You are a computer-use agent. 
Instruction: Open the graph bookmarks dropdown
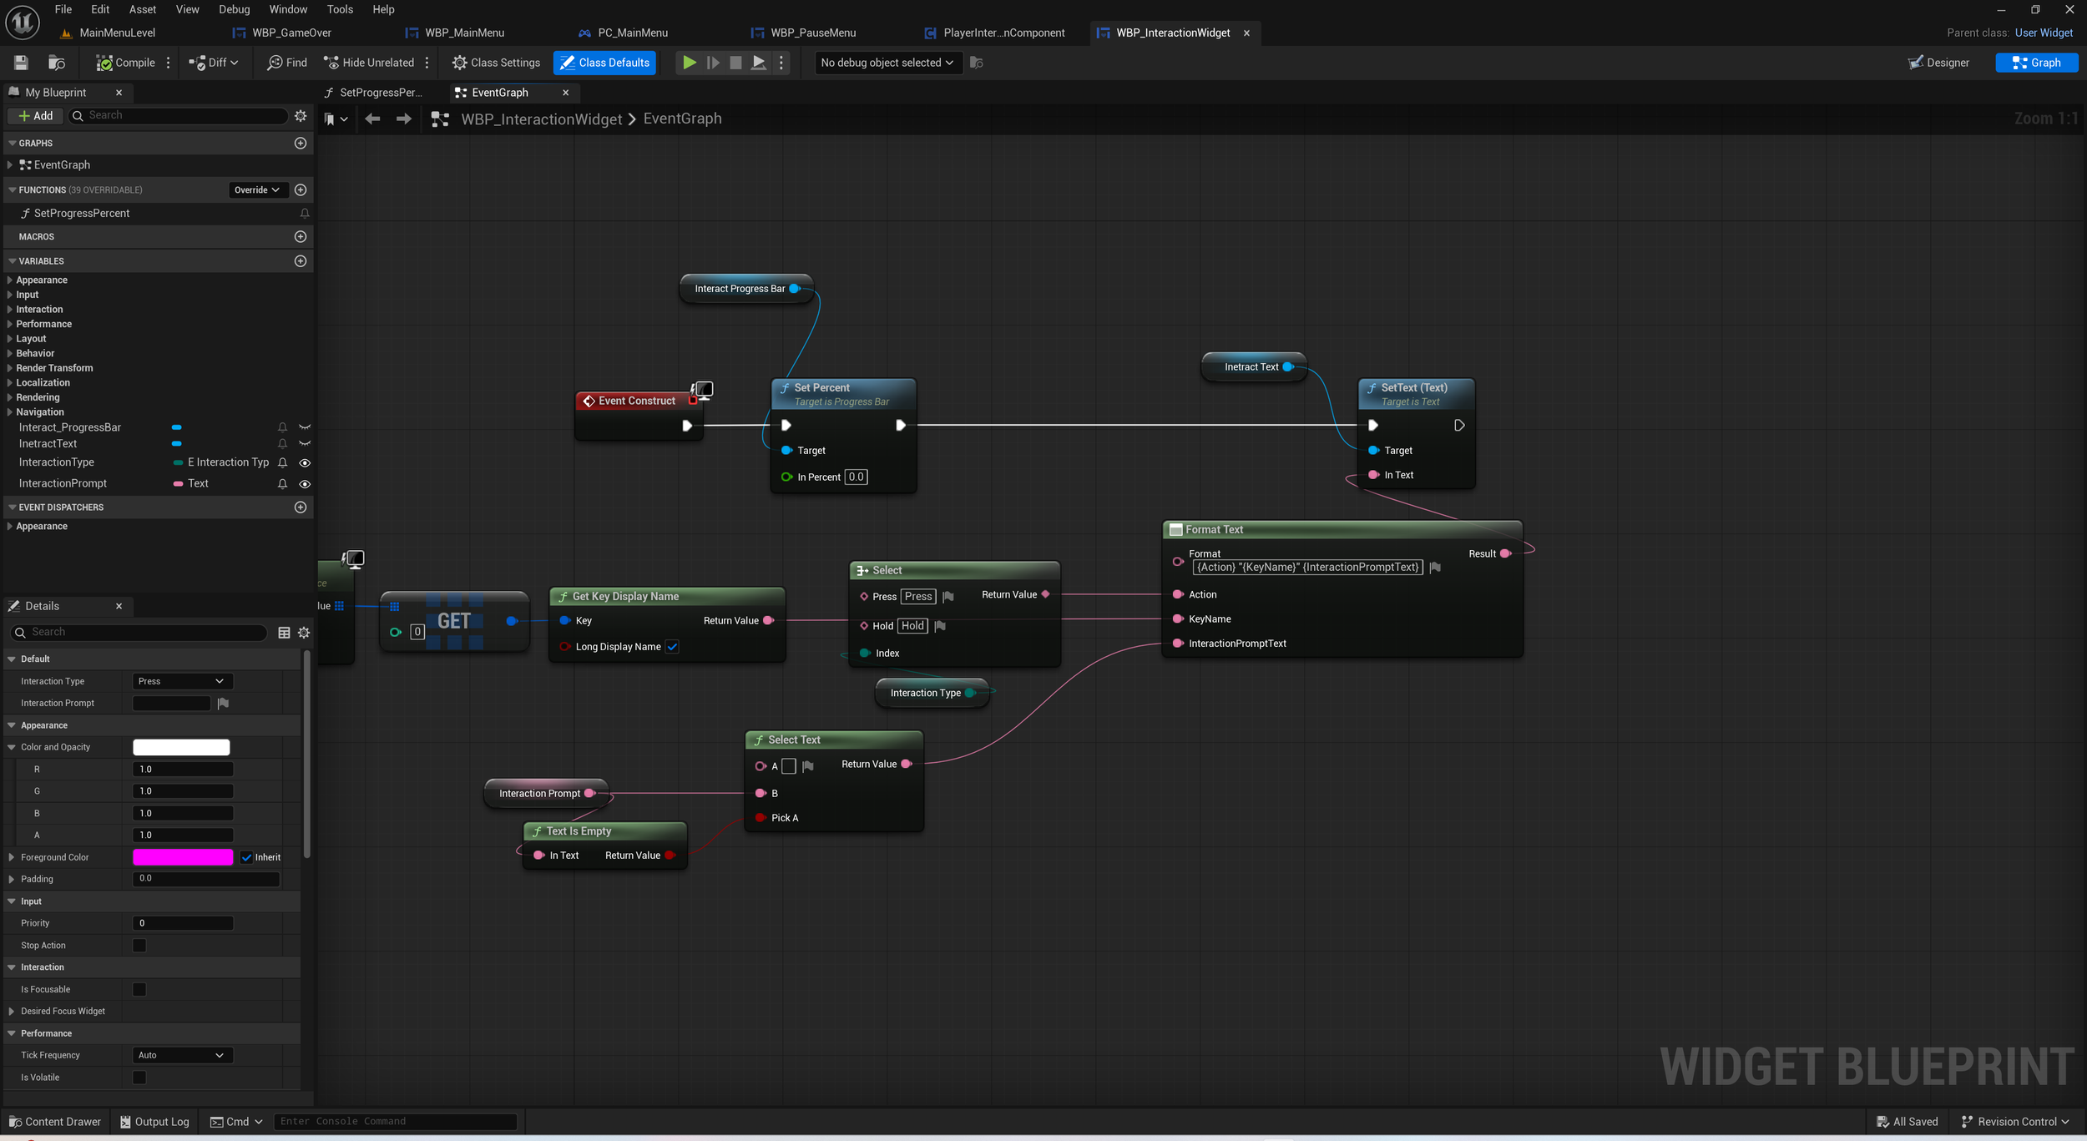click(x=336, y=119)
